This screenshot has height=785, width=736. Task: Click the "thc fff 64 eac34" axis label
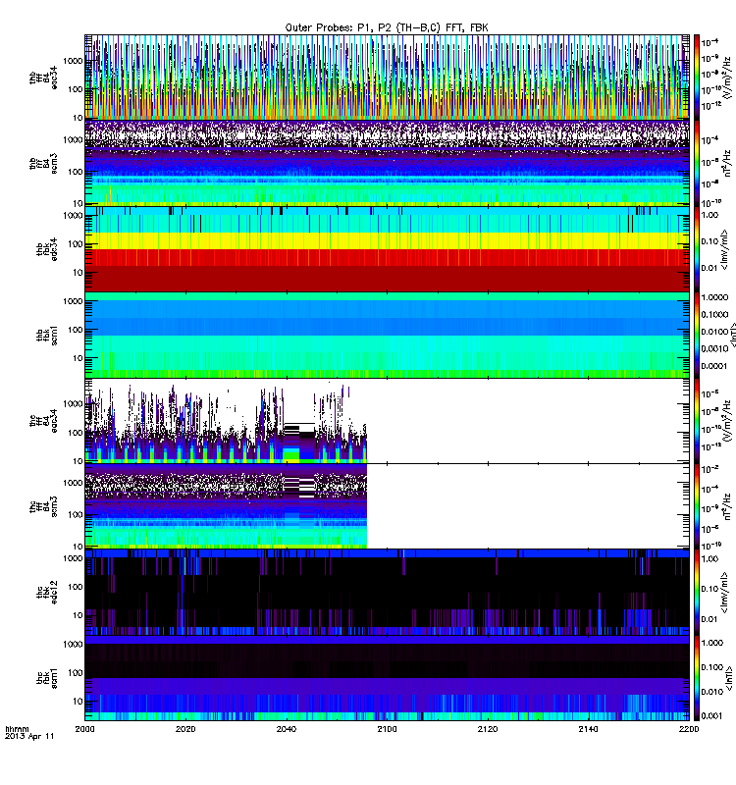[43, 421]
